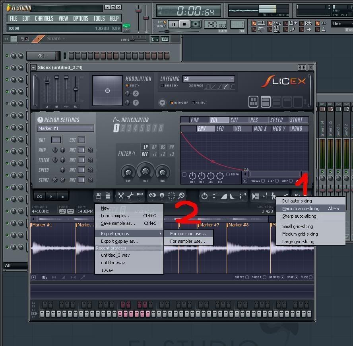Click the fade-in ramp icon
Image resolution: width=353 pixels, height=346 pixels.
click(x=224, y=197)
